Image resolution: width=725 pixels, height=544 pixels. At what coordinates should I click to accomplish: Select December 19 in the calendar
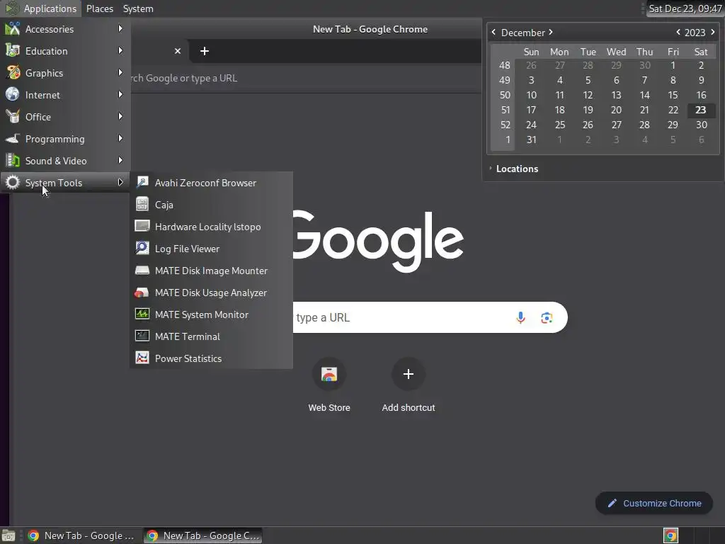[588, 110]
